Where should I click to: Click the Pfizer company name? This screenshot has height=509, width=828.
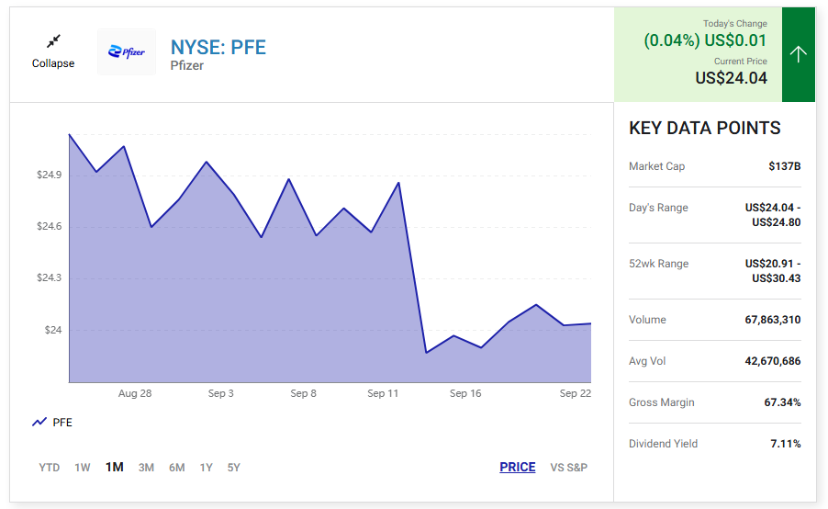(x=187, y=65)
